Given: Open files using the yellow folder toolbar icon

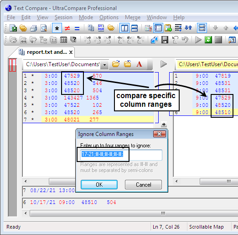Looking at the screenshot, I should click(x=23, y=28).
